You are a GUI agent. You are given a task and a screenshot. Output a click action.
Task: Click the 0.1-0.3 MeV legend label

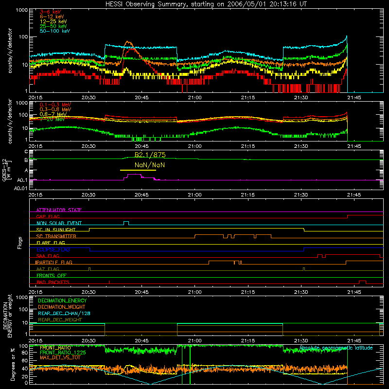pyautogui.click(x=55, y=105)
